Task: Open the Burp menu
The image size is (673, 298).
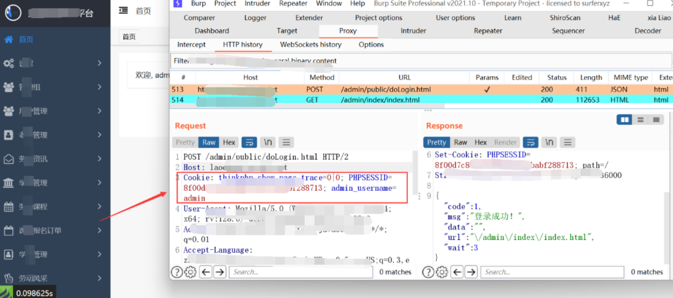Action: pos(198,4)
